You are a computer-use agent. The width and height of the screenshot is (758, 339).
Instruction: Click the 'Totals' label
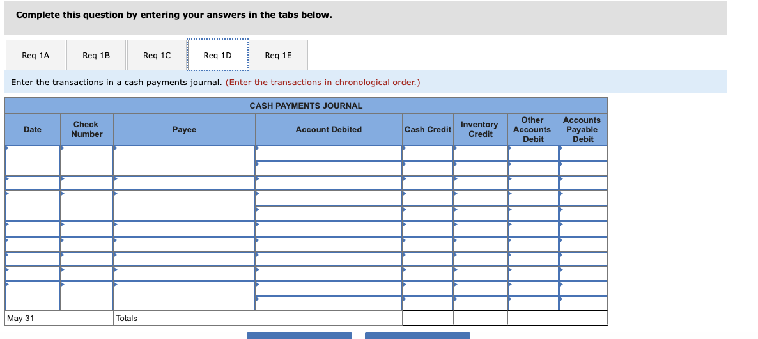pos(127,318)
